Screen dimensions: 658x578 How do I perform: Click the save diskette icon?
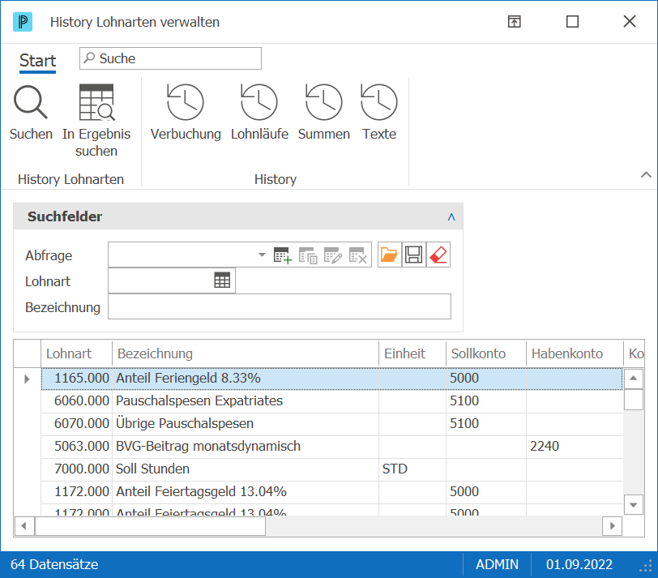[x=414, y=255]
